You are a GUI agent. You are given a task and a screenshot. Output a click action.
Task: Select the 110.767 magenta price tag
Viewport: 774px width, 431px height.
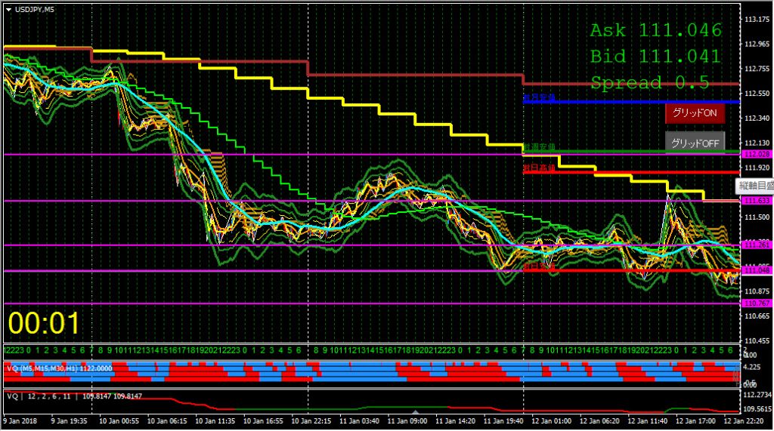[x=757, y=303]
